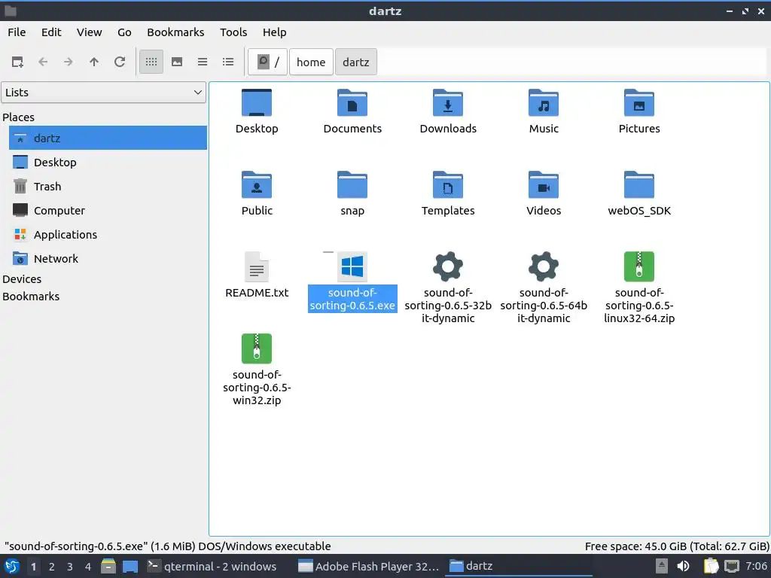Go up to parent folder
Viewport: 771px width, 578px height.
[94, 62]
